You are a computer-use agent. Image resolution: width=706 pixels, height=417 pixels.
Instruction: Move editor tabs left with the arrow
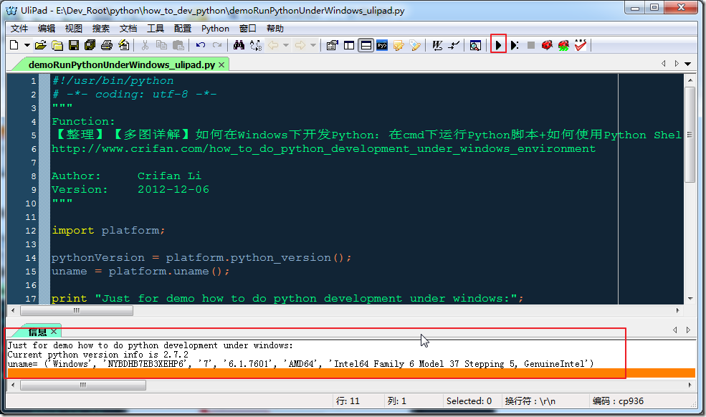click(663, 64)
